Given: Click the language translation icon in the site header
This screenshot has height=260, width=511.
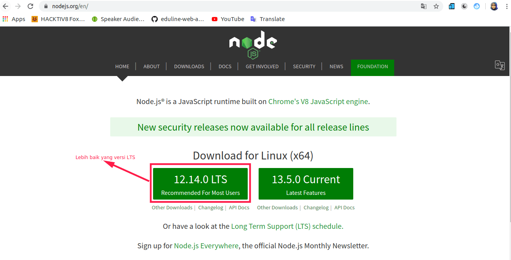Looking at the screenshot, I should click(500, 65).
